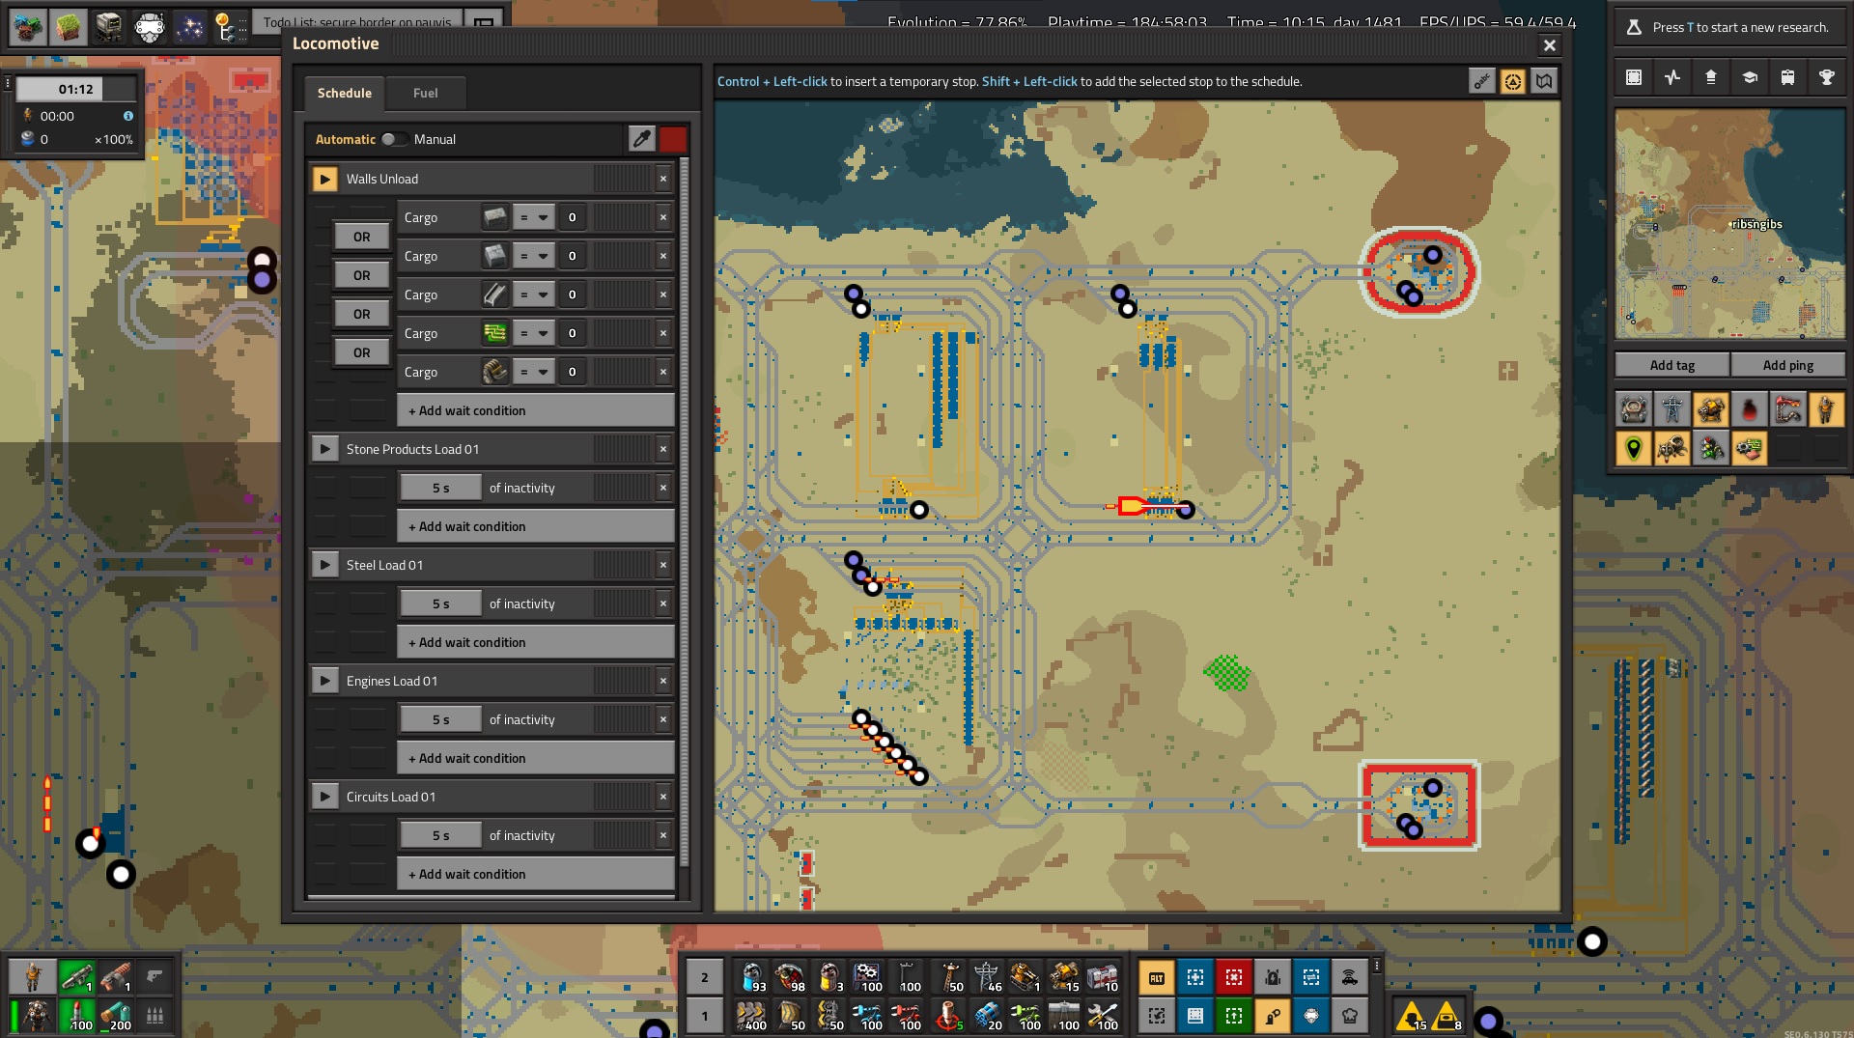
Task: Click the schedule list vertical scrollbar
Action: [x=684, y=512]
